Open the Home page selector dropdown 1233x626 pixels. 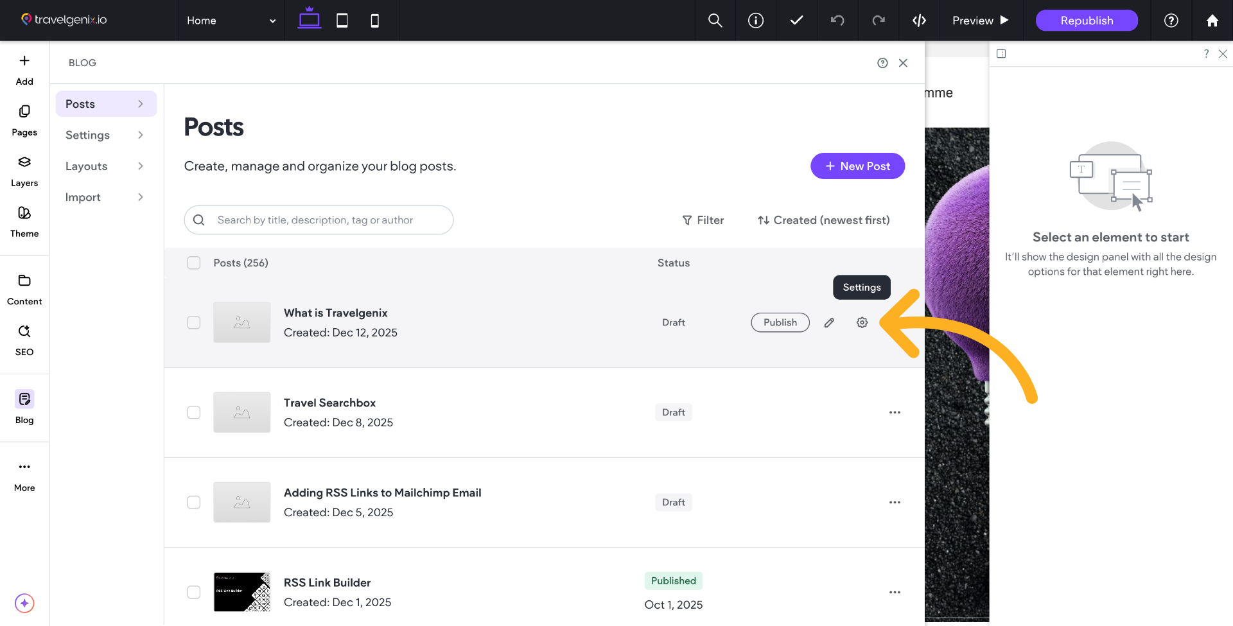coord(231,21)
